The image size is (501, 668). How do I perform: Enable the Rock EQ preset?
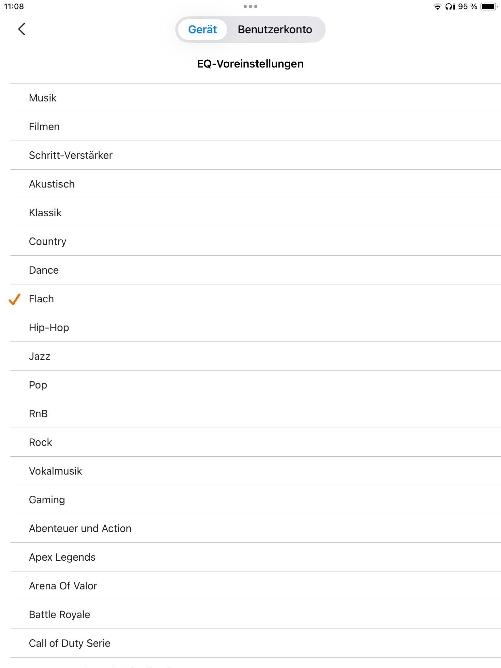[40, 442]
